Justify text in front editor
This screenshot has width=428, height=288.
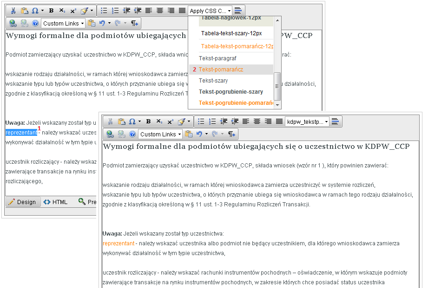point(279,122)
